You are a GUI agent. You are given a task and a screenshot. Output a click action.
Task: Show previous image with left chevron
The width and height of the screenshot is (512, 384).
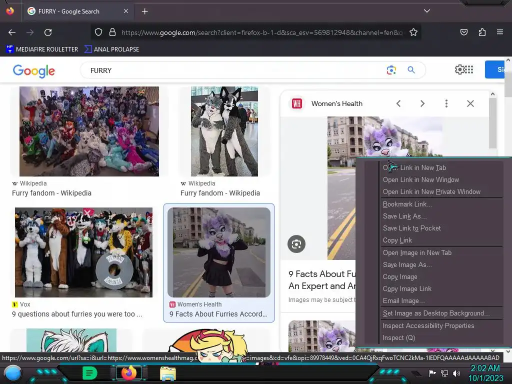tap(398, 103)
